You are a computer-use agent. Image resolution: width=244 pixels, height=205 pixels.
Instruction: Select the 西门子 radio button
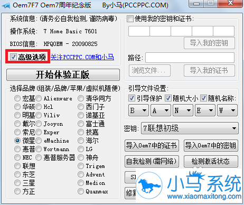[81, 107]
